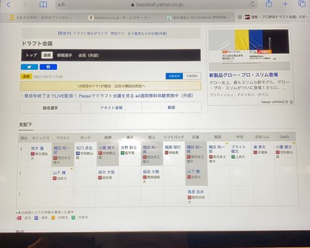Tap the baseball.yahoo.co.jp address bar
The image size is (310, 248).
coord(157,4)
